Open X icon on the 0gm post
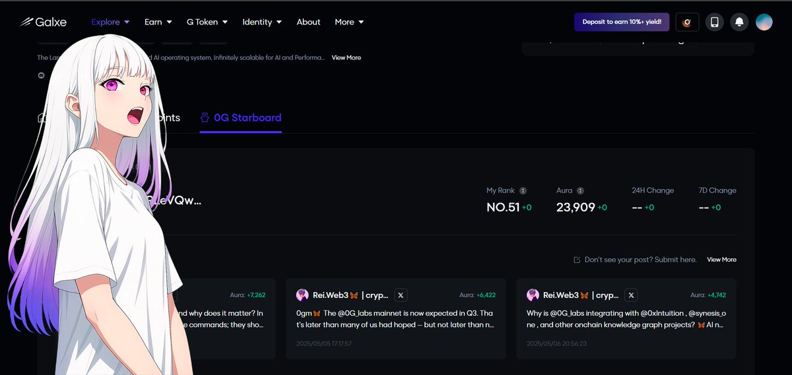792x375 pixels. 401,295
